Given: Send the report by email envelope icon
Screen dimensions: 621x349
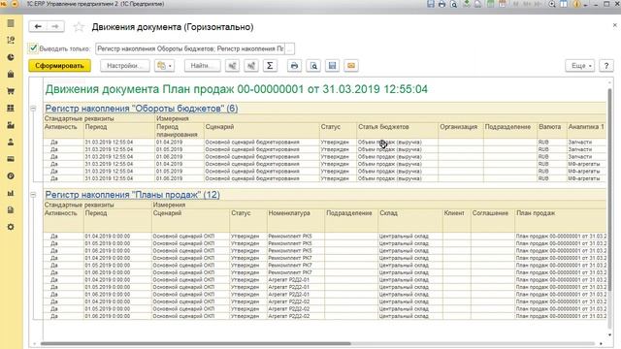Looking at the screenshot, I should pos(351,66).
